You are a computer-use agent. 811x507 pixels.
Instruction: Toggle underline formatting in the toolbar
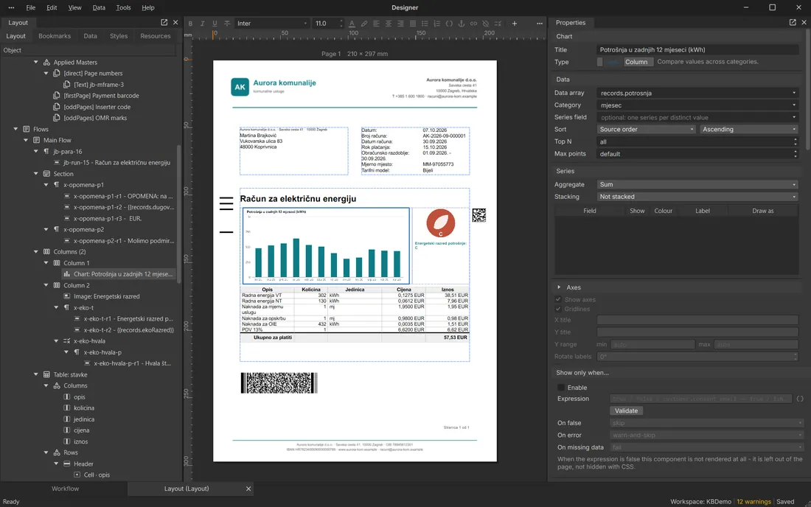[x=215, y=24]
